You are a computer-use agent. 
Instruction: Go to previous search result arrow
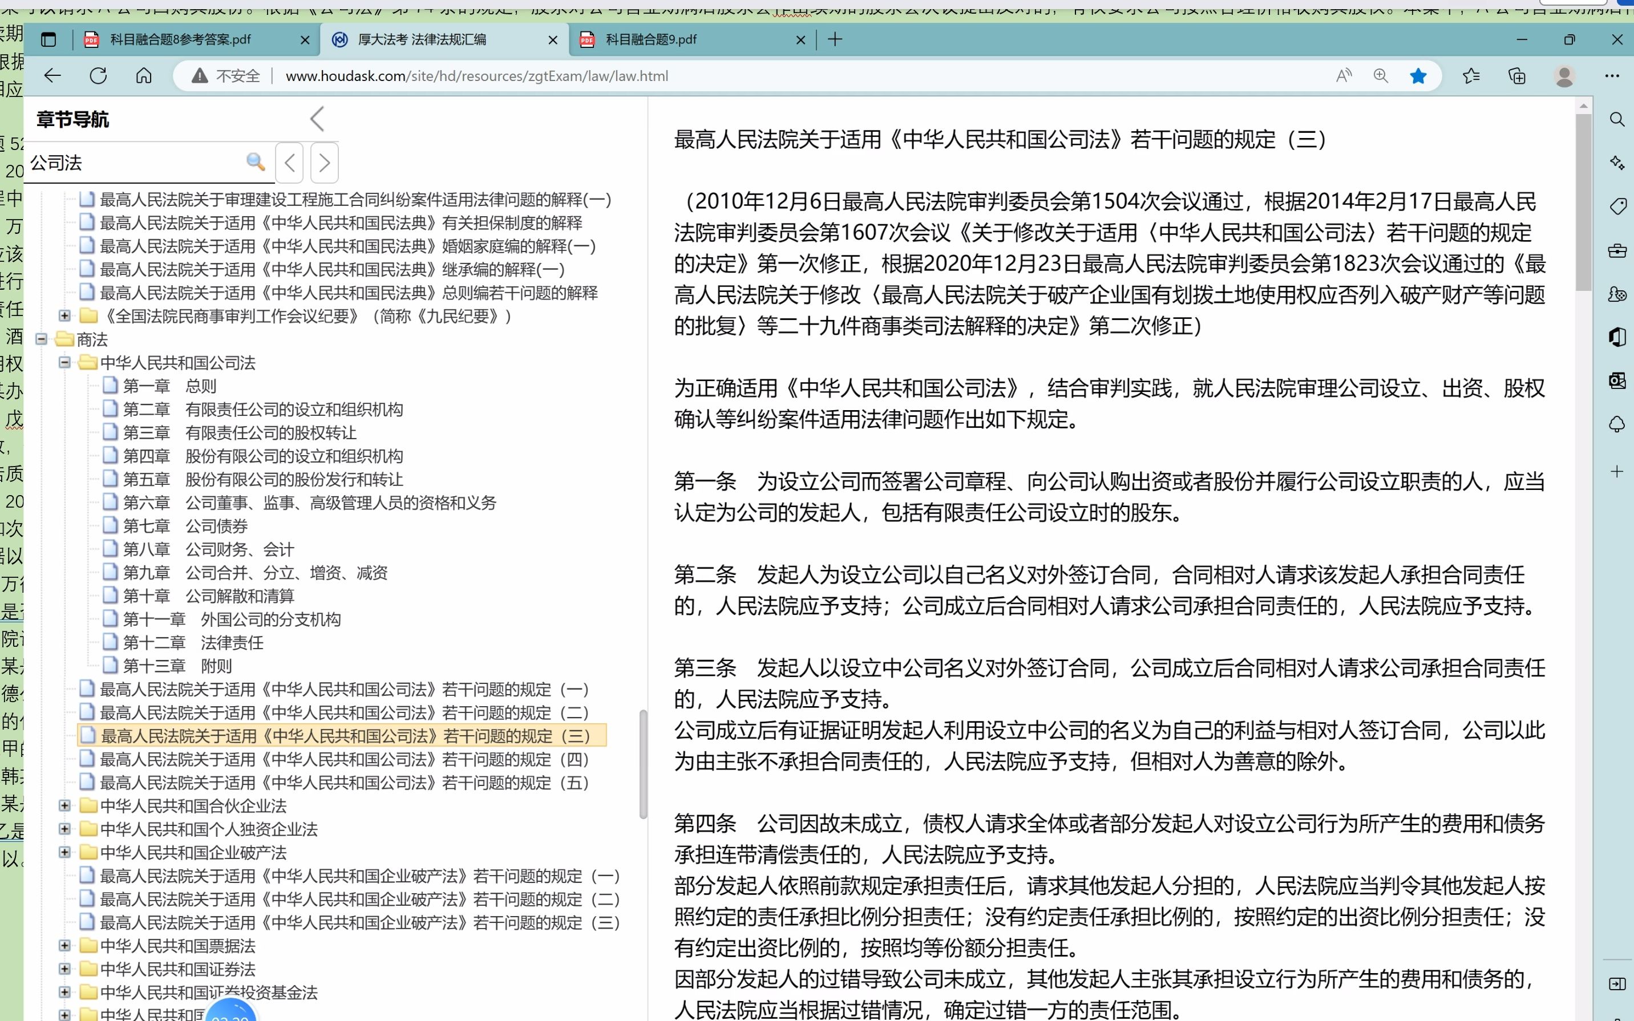pyautogui.click(x=290, y=163)
